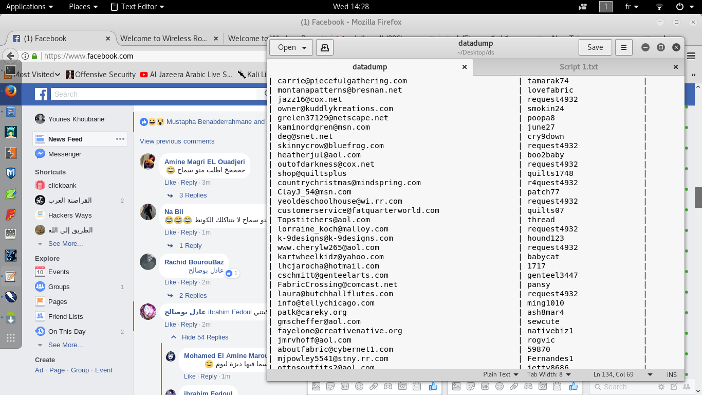Expand 3 Replies under Amine's comment
Viewport: 702px width, 395px height.
click(193, 195)
